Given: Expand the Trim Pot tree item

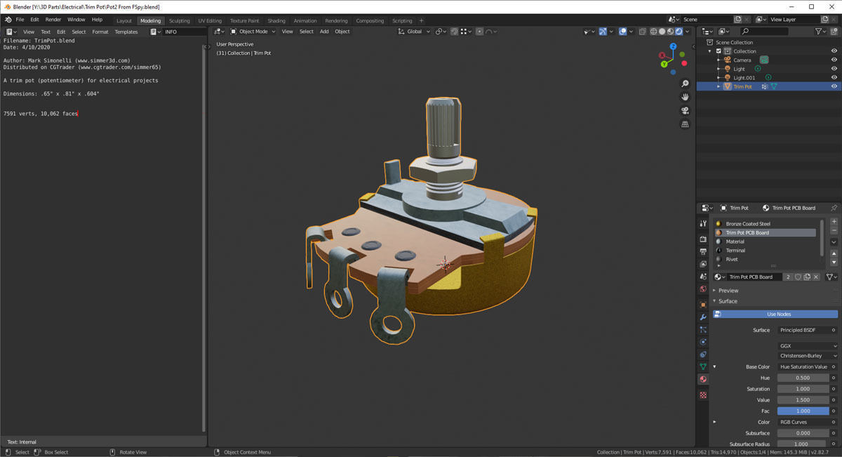Looking at the screenshot, I should click(719, 86).
